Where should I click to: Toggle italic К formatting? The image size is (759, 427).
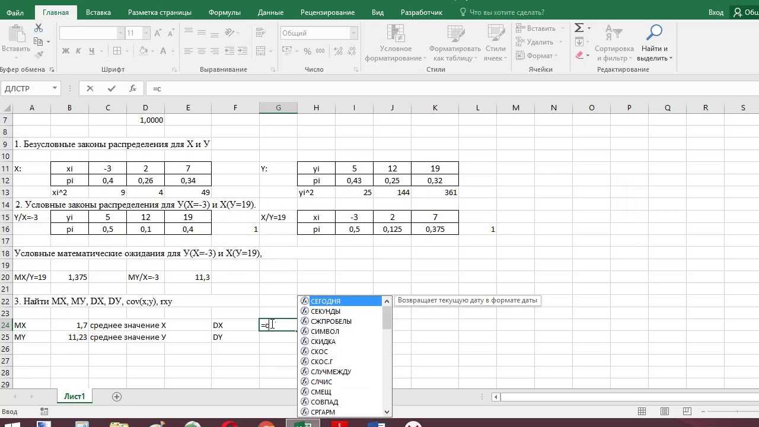(x=79, y=51)
